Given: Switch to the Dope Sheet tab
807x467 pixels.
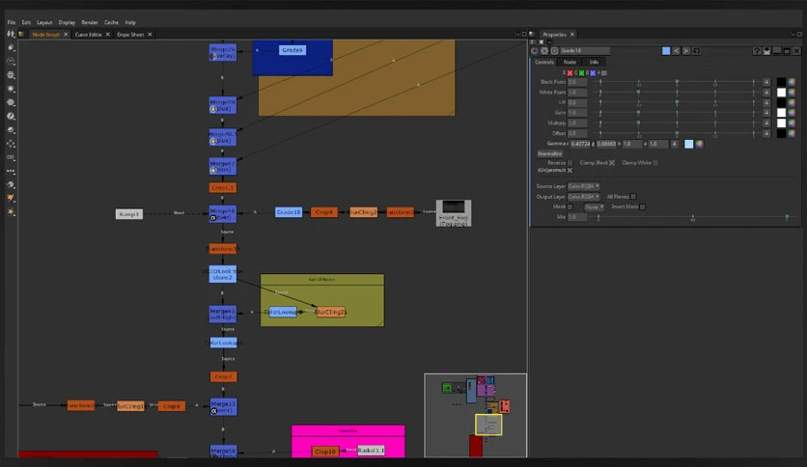Looking at the screenshot, I should pos(130,35).
